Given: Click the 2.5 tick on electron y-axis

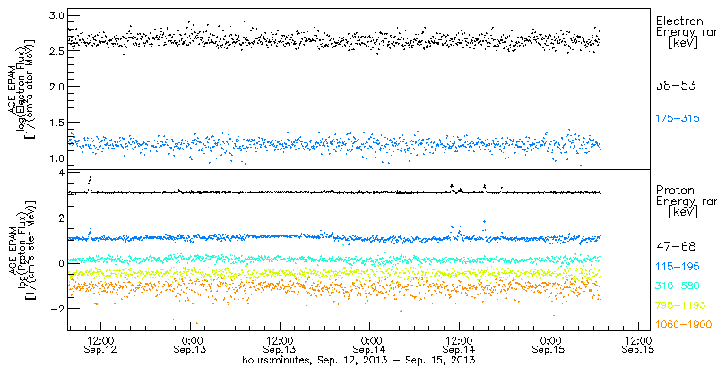Looking at the screenshot, I should point(56,51).
